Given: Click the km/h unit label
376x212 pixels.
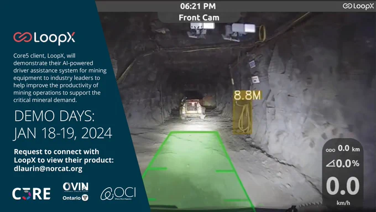Looking at the screenshot, I should (x=343, y=203).
